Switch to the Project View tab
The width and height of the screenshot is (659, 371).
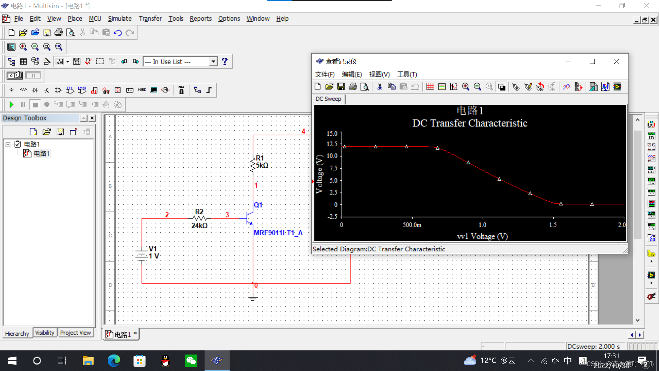[75, 333]
